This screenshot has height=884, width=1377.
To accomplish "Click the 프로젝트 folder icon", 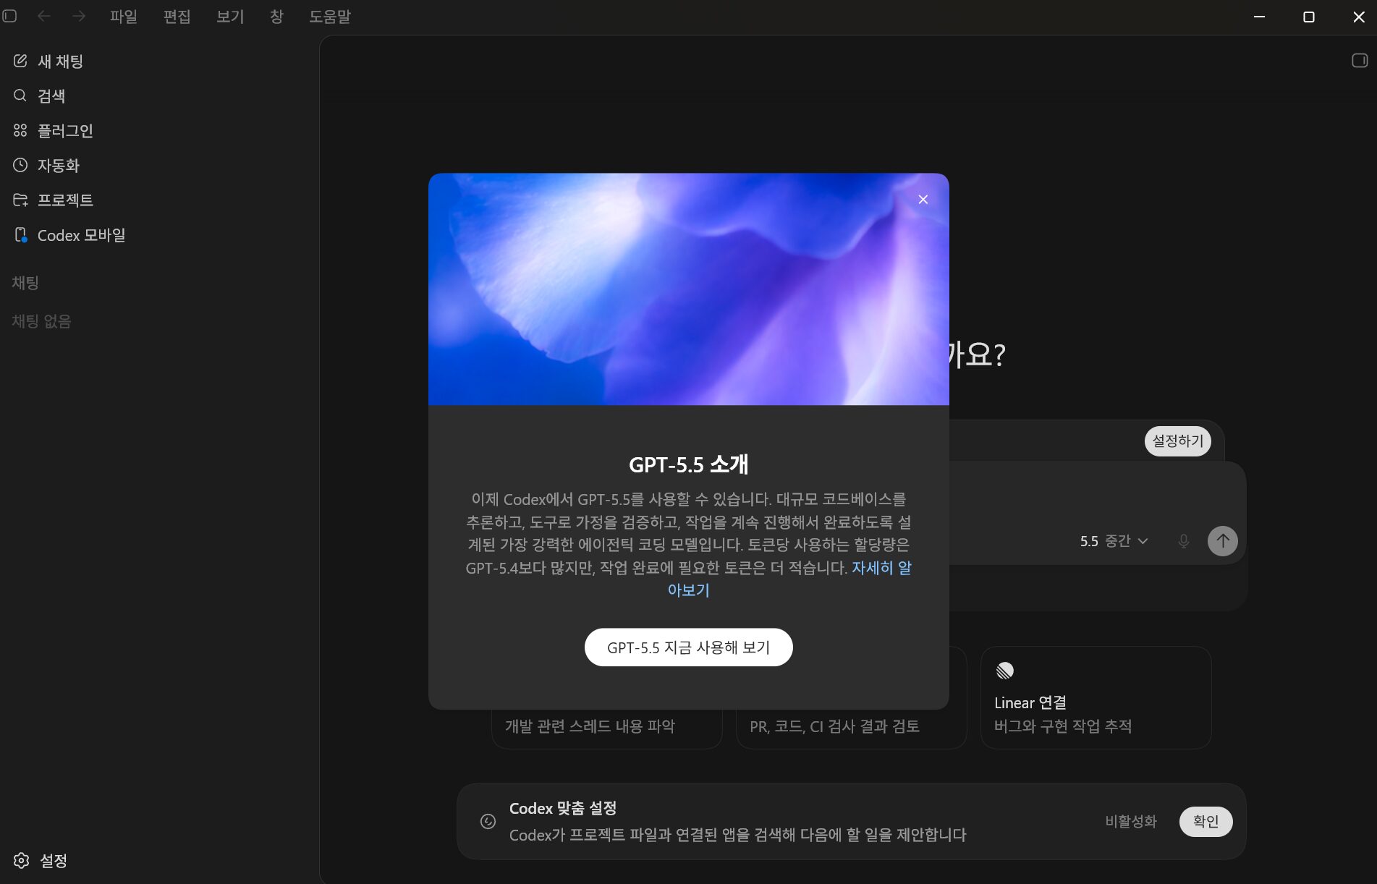I will (x=20, y=200).
